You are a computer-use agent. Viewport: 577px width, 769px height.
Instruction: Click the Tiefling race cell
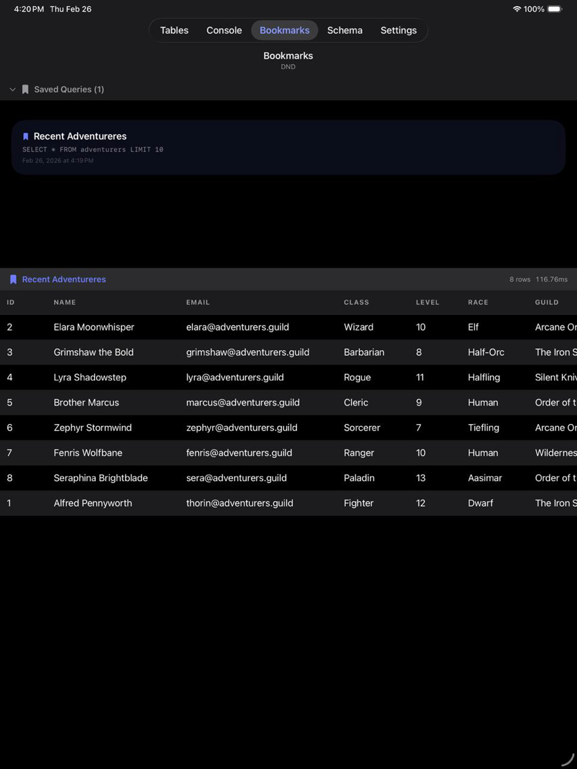tap(483, 427)
